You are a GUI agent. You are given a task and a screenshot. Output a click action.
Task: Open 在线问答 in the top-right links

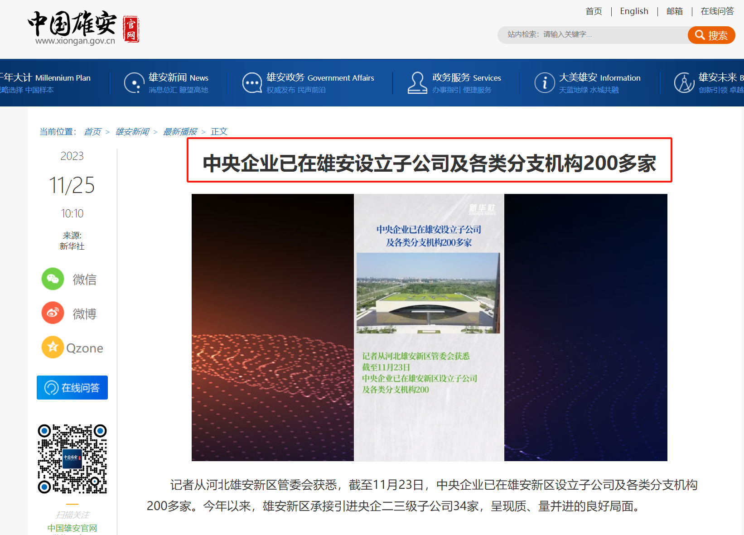pyautogui.click(x=717, y=11)
